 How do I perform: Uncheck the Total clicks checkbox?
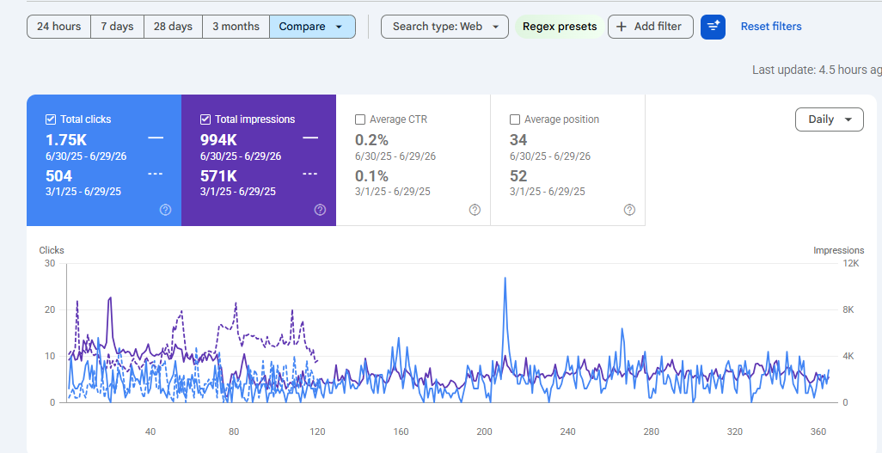point(51,119)
